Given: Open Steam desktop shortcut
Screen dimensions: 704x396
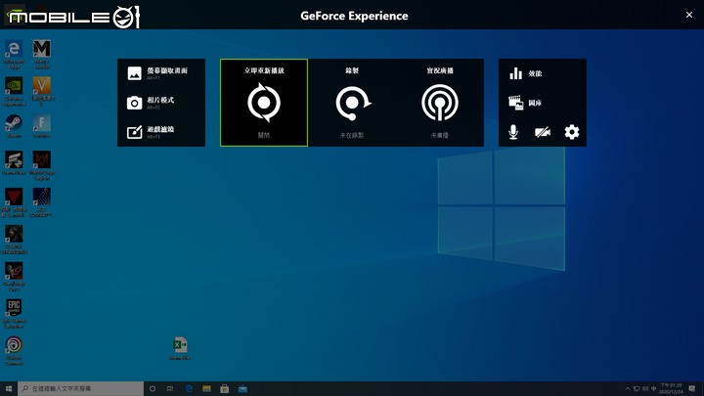Looking at the screenshot, I should point(14,126).
